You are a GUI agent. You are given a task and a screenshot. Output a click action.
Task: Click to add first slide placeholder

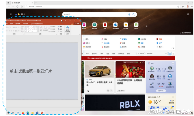(x=31, y=71)
